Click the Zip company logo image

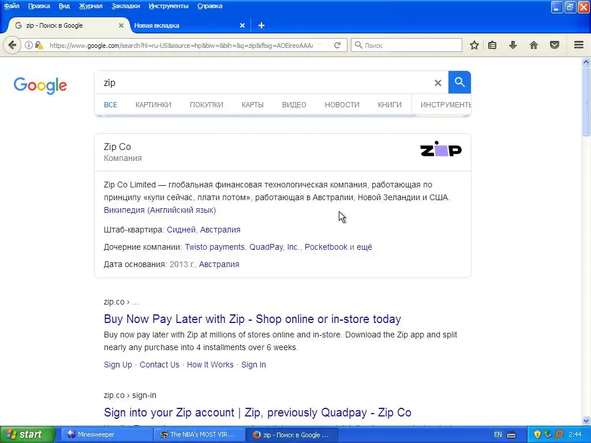tap(441, 149)
